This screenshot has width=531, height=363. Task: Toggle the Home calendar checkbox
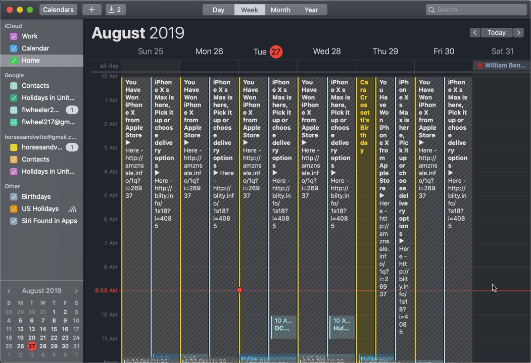(x=14, y=61)
